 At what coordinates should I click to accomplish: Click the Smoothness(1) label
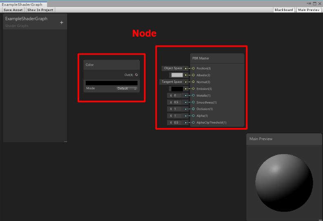[x=206, y=102]
